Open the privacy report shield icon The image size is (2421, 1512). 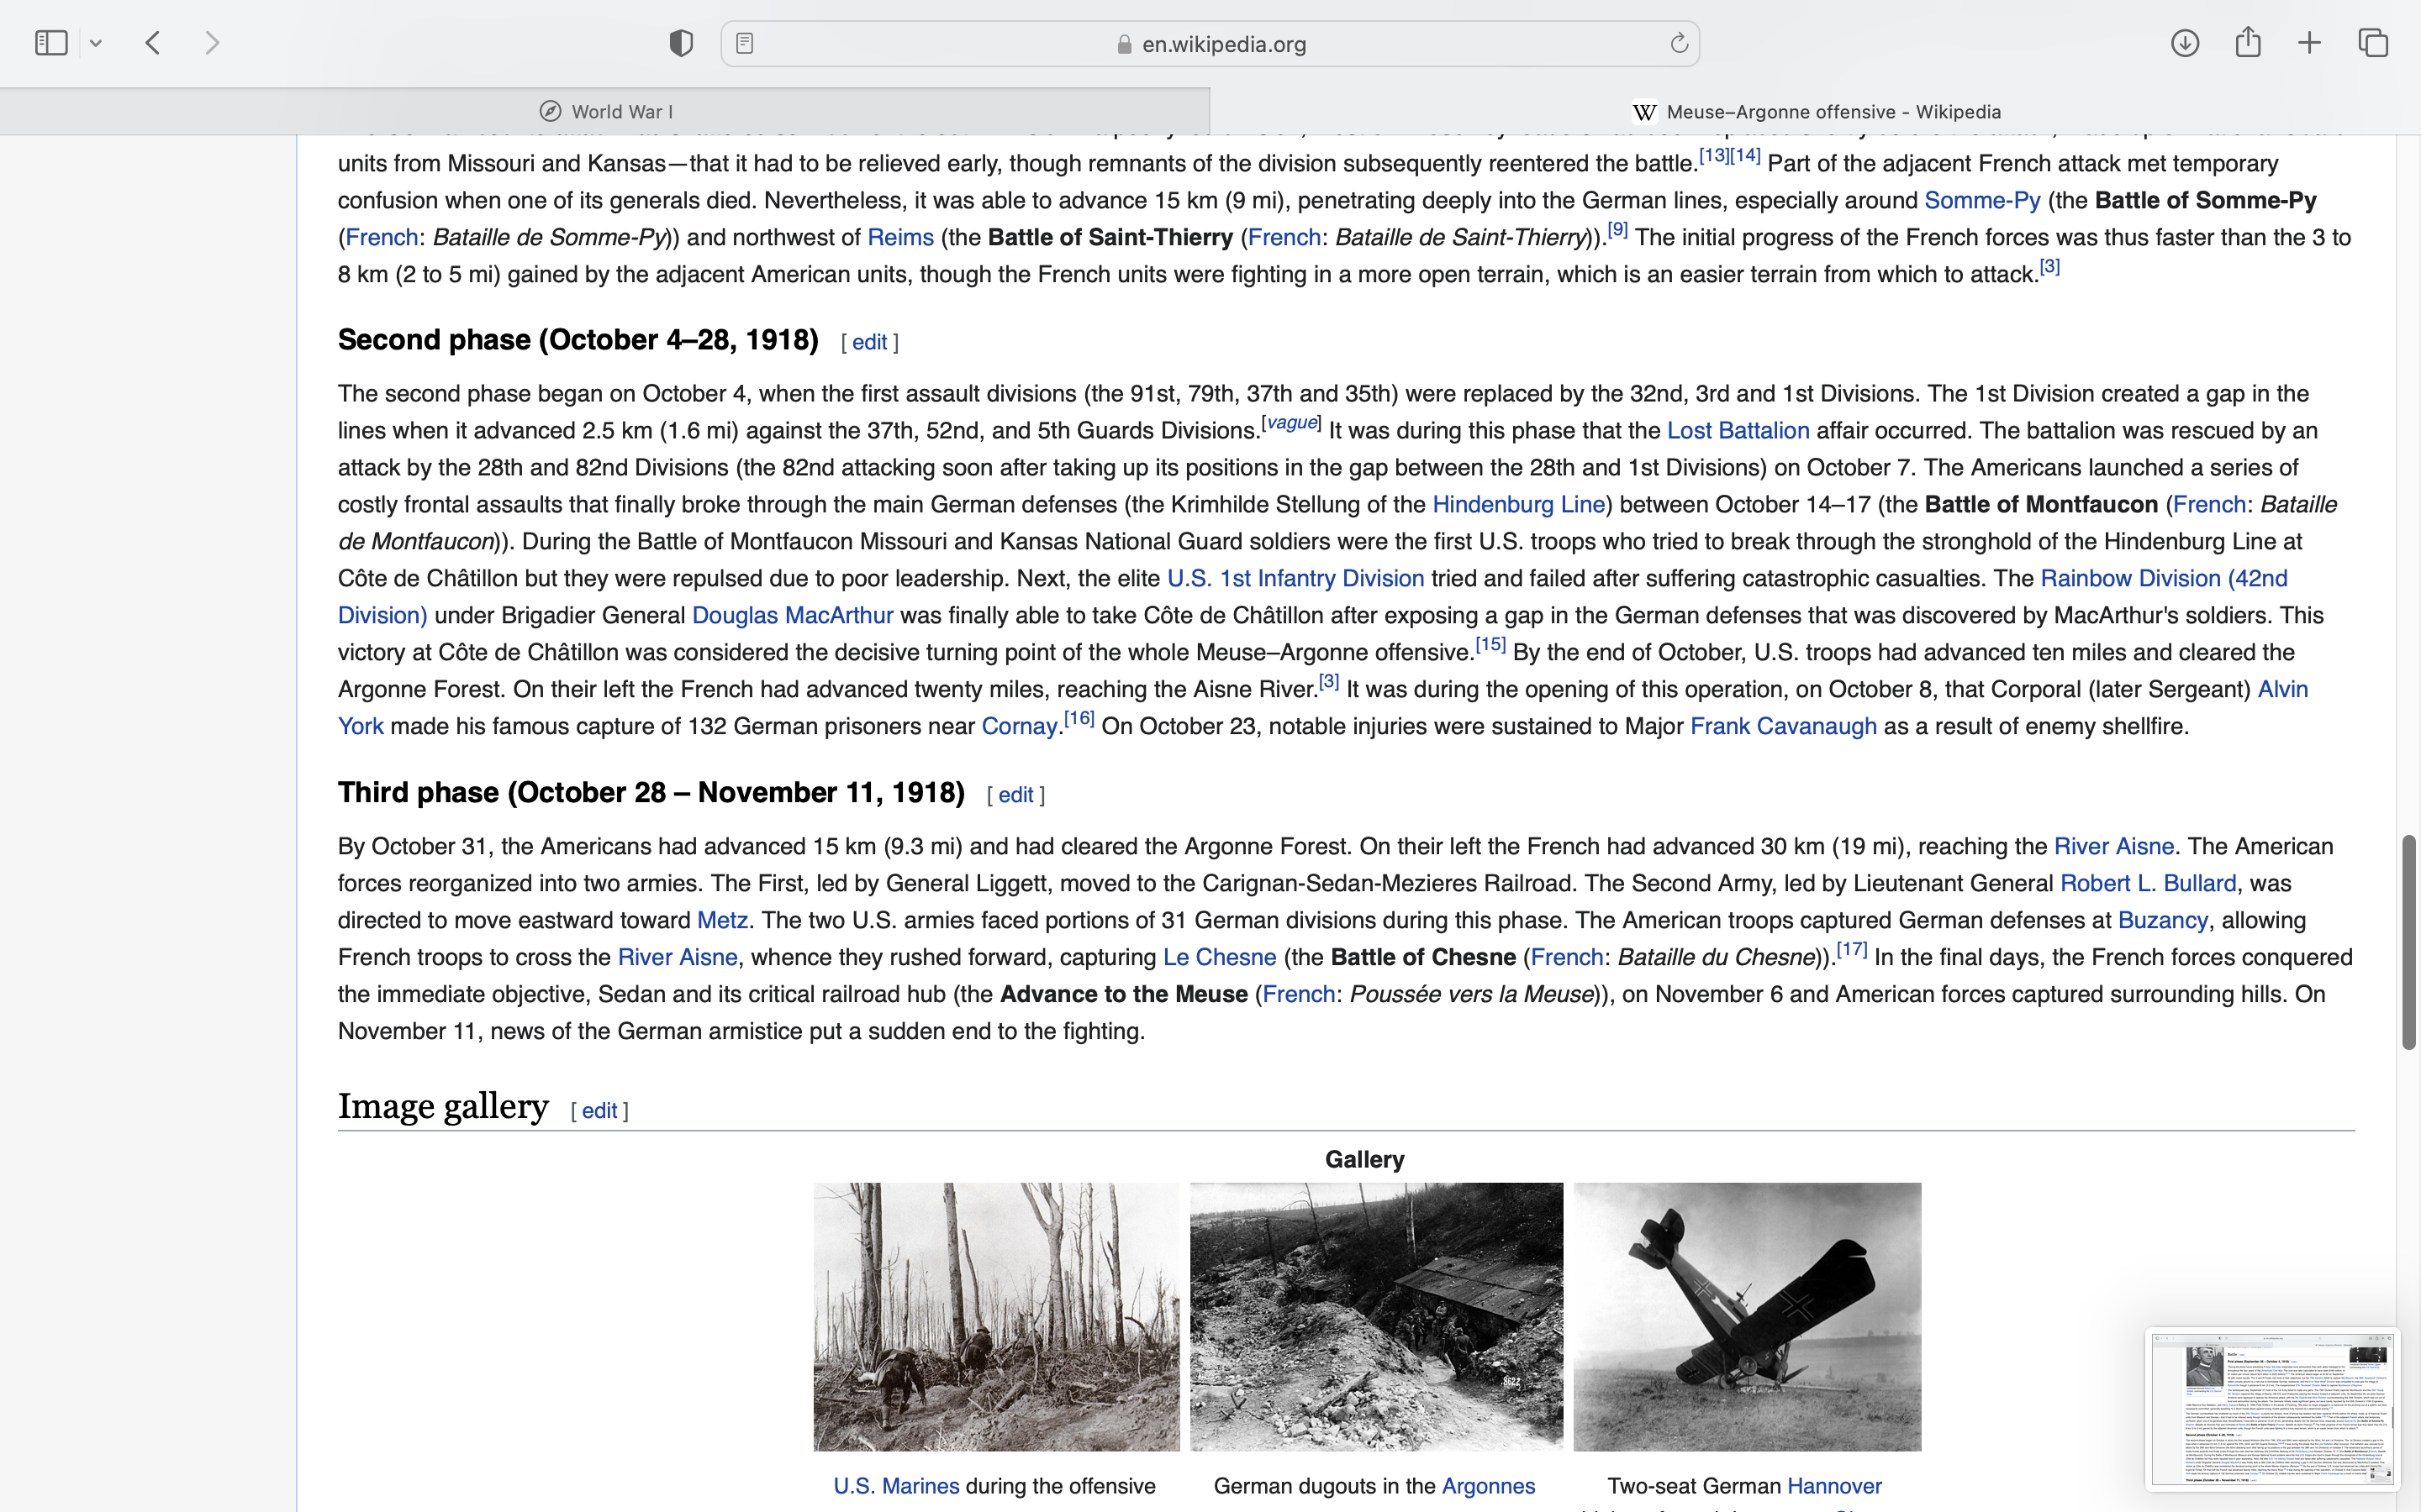click(x=680, y=43)
